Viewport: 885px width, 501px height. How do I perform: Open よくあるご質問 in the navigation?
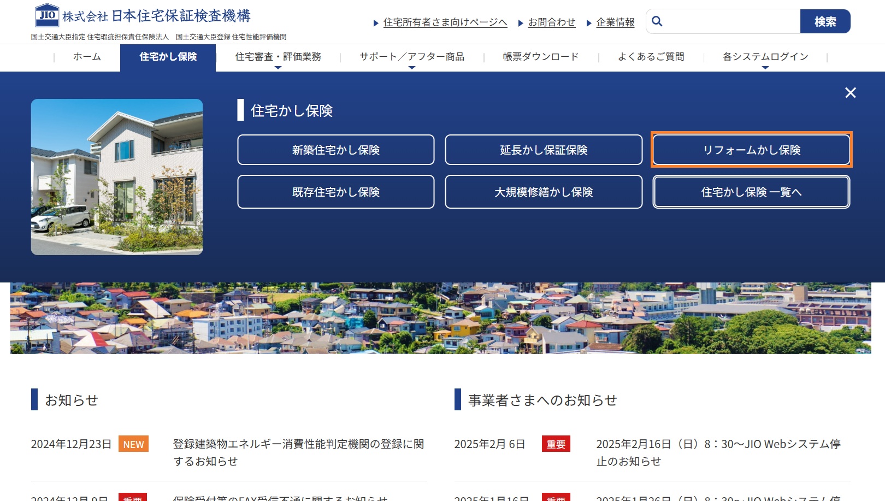651,57
